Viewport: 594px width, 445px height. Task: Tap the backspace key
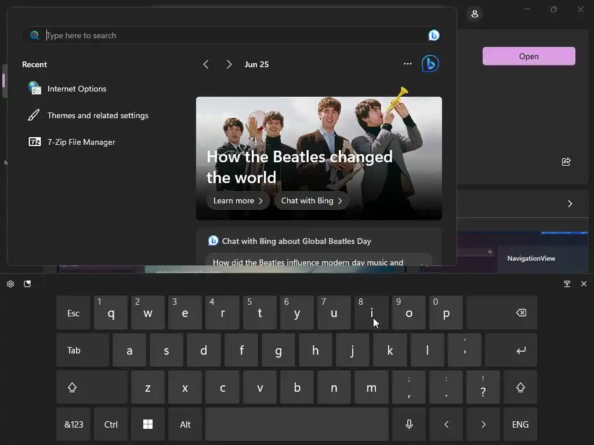click(x=502, y=312)
